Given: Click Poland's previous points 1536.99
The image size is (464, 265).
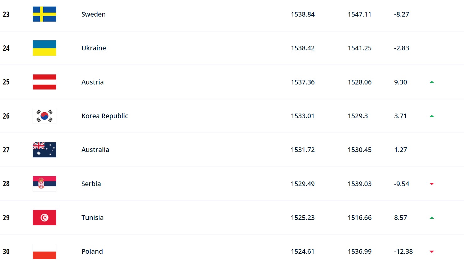Looking at the screenshot, I should (x=360, y=252).
